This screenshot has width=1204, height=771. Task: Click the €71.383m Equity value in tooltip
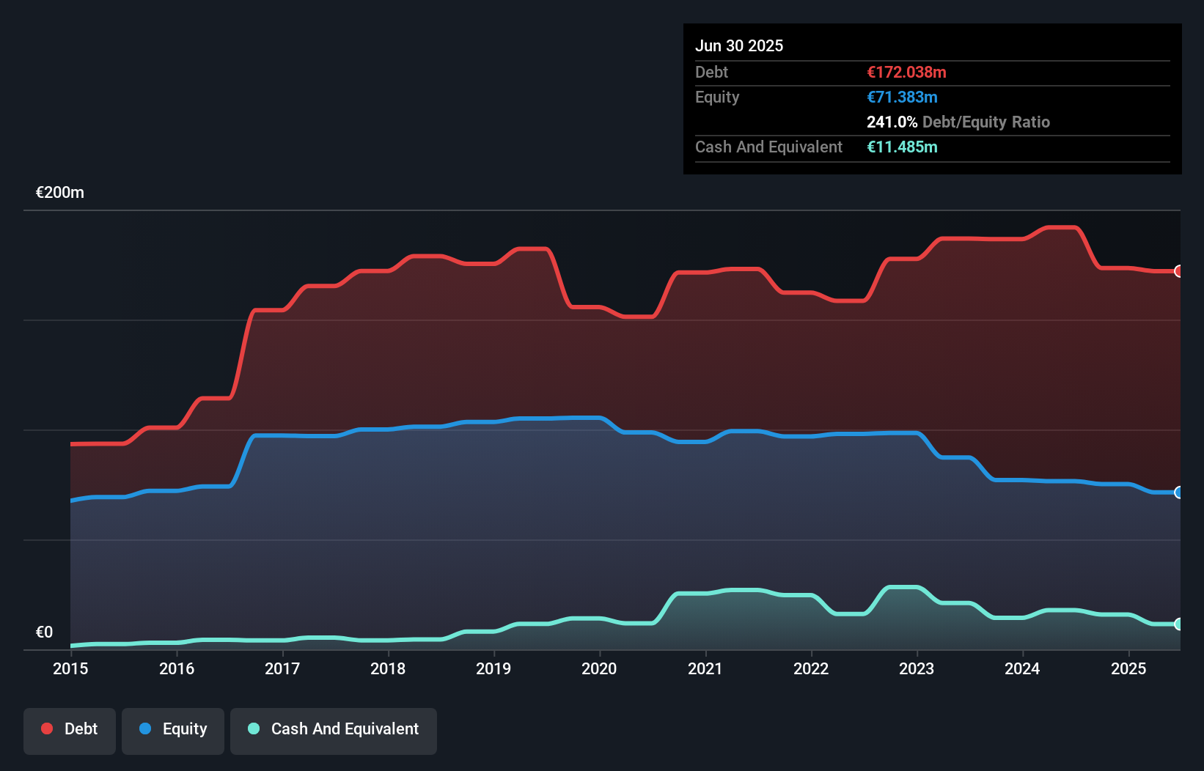[902, 97]
